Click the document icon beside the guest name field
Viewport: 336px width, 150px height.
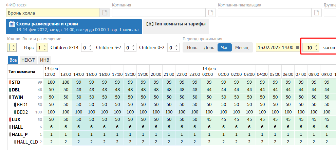pyautogui.click(x=105, y=13)
